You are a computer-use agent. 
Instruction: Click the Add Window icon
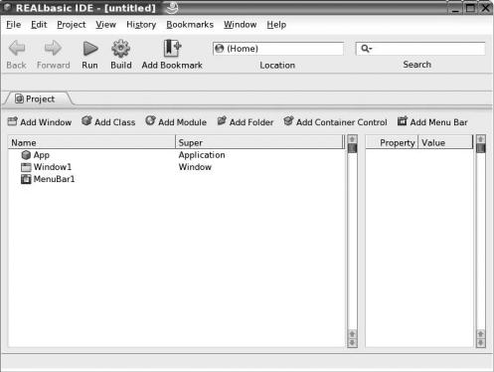coord(12,121)
